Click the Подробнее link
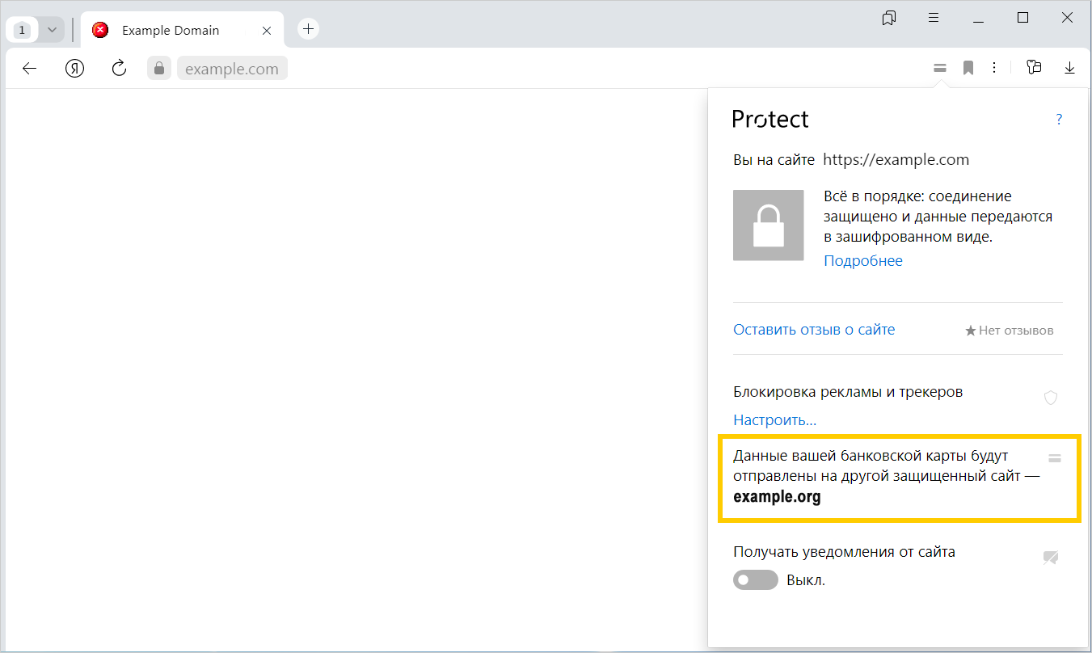This screenshot has height=653, width=1092. pyautogui.click(x=862, y=261)
